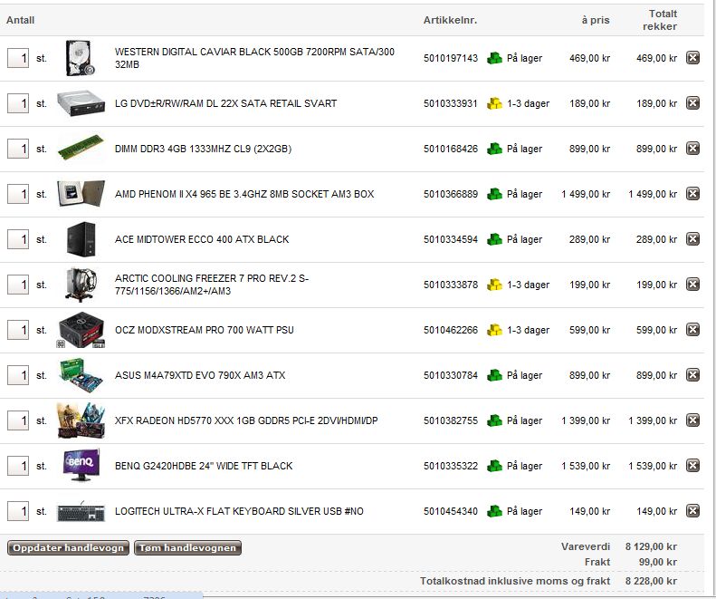Click green stock icon for DIMM DDR3 row

click(x=494, y=149)
